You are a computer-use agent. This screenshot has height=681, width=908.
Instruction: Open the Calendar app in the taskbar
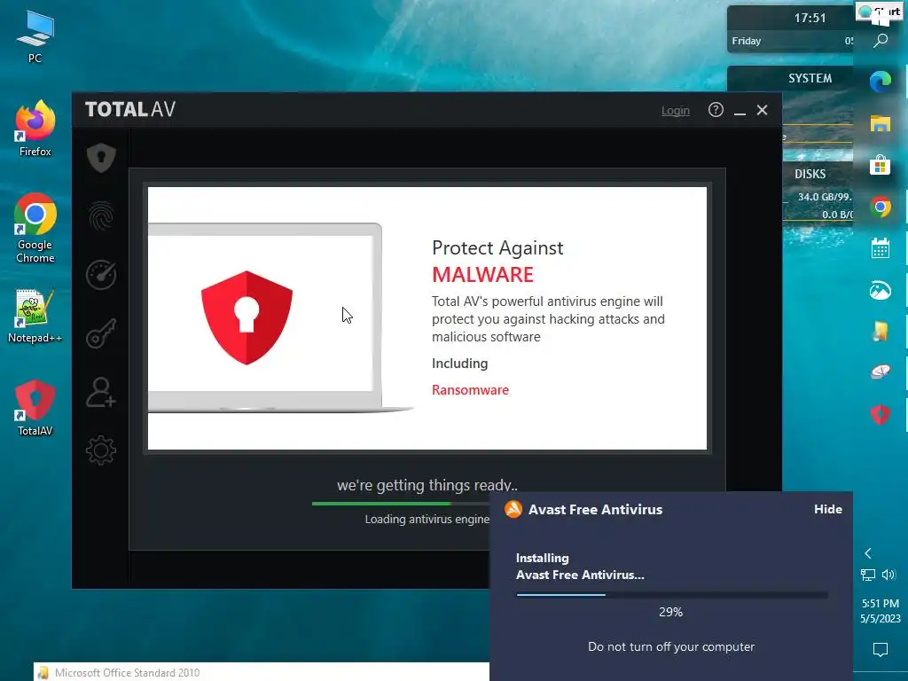pos(881,248)
